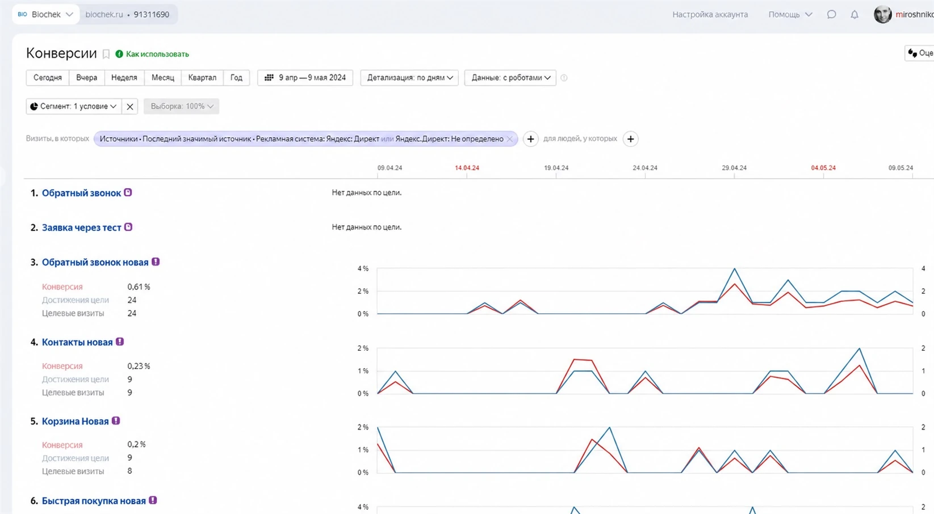Open the Помощь menu

(790, 14)
